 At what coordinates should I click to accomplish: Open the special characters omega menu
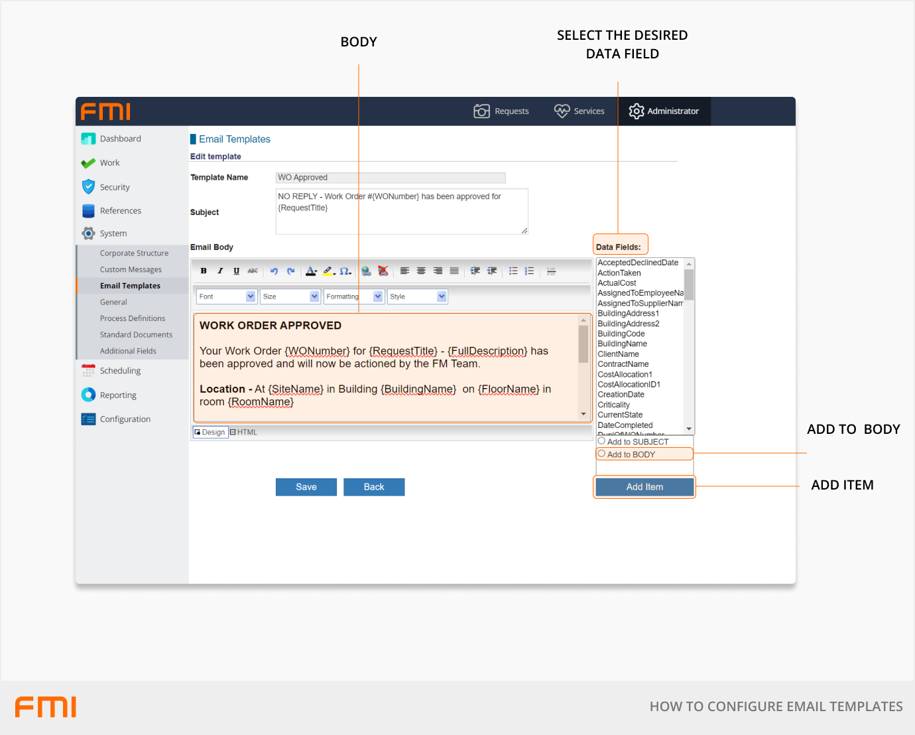(345, 271)
